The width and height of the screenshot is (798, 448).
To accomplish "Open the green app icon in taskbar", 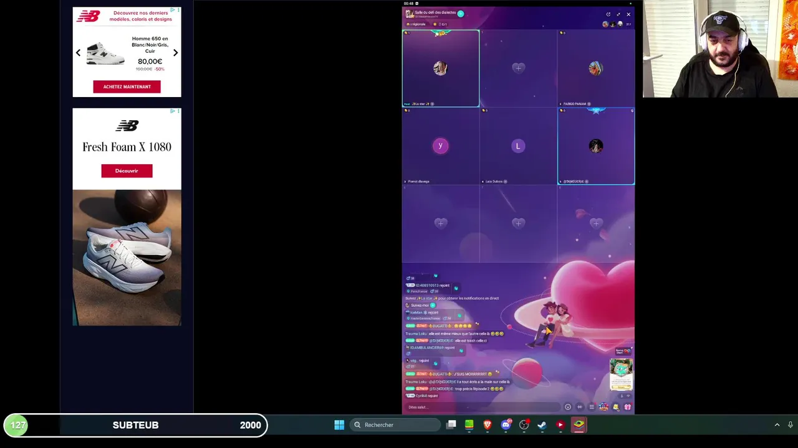I will tap(469, 425).
